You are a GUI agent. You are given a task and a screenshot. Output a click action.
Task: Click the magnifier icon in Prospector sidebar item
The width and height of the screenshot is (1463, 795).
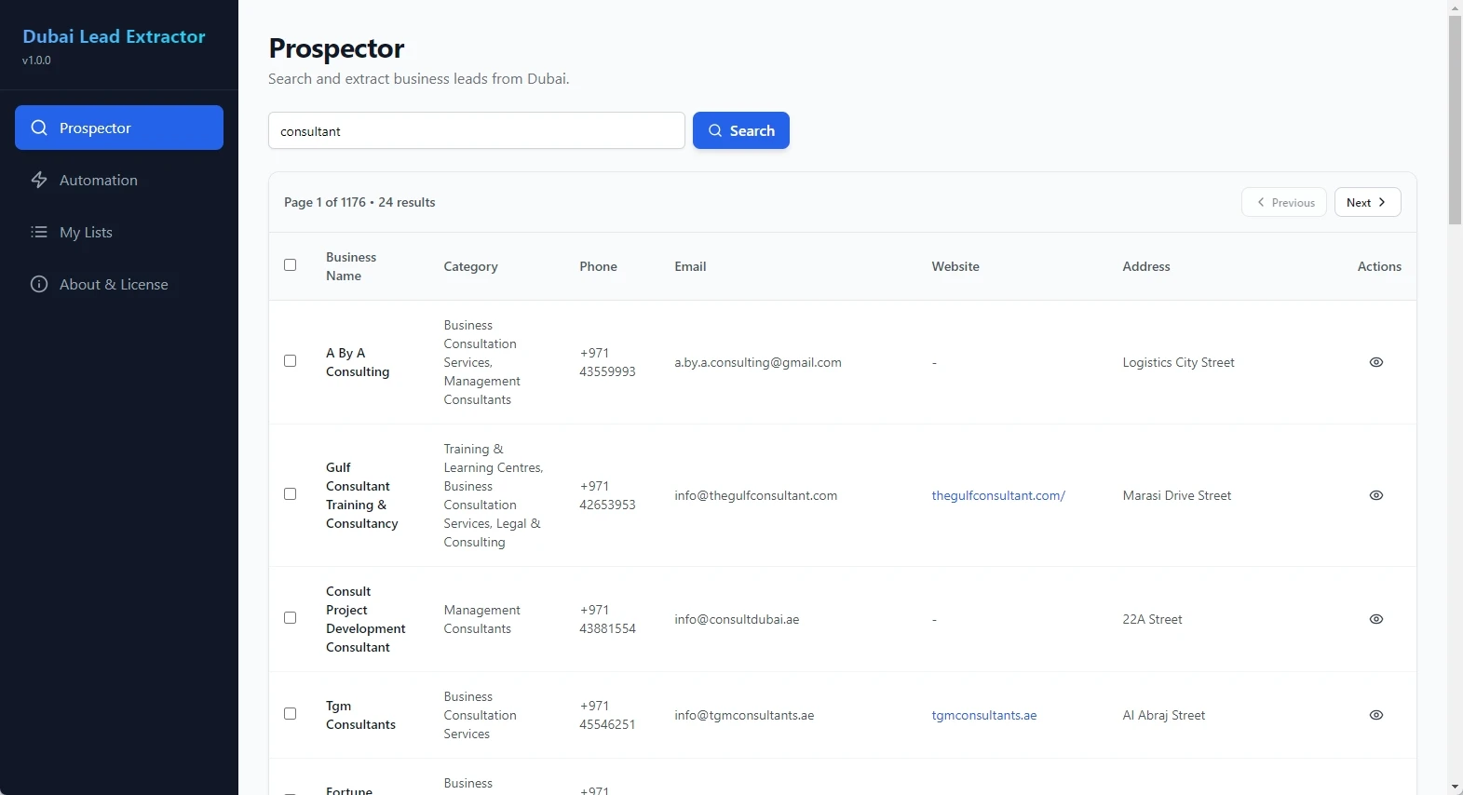39,128
